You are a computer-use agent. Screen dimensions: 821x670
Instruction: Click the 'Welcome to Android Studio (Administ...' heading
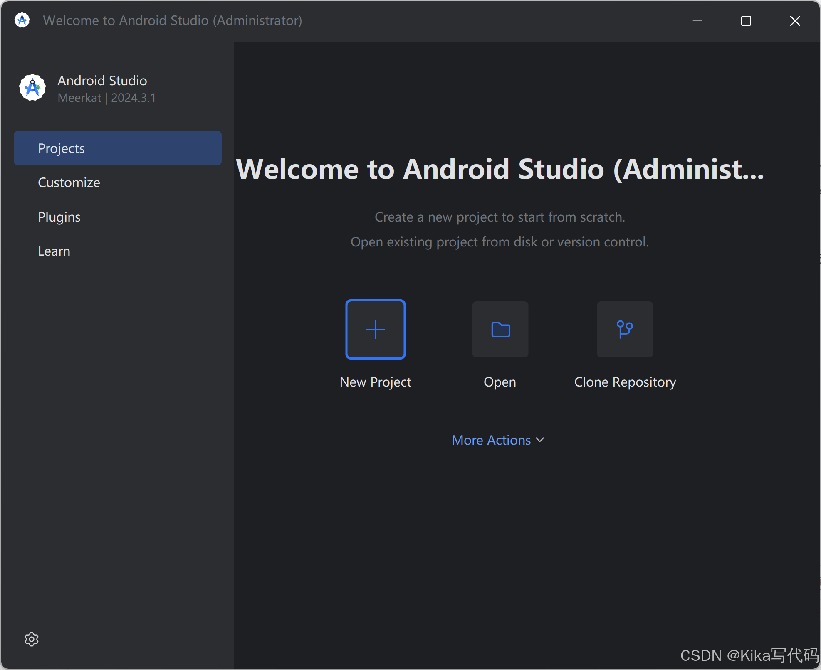[x=500, y=169]
